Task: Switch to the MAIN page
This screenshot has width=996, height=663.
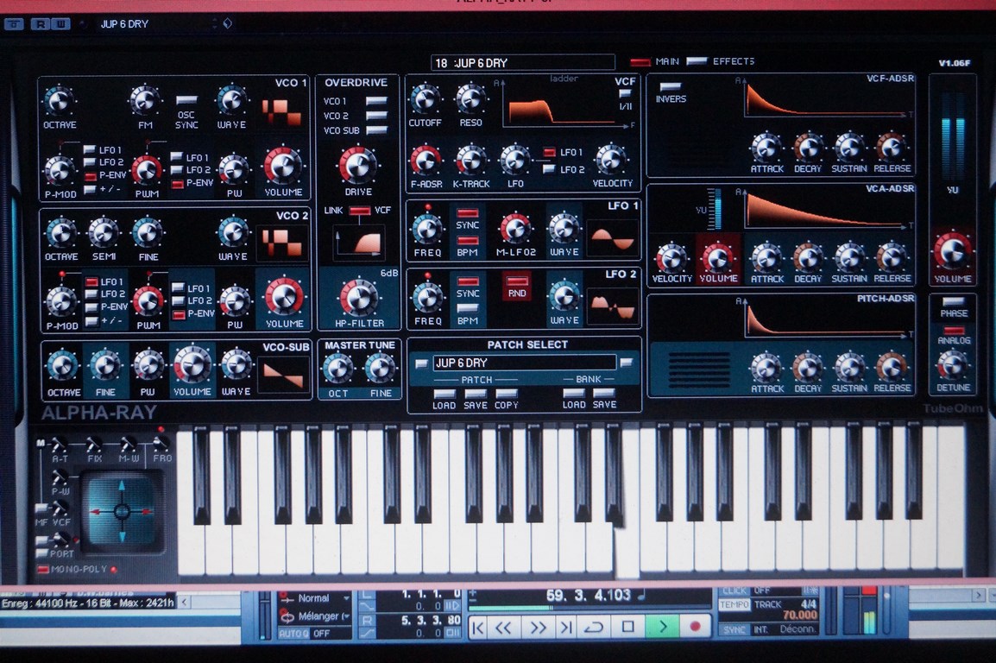Action: tap(640, 61)
